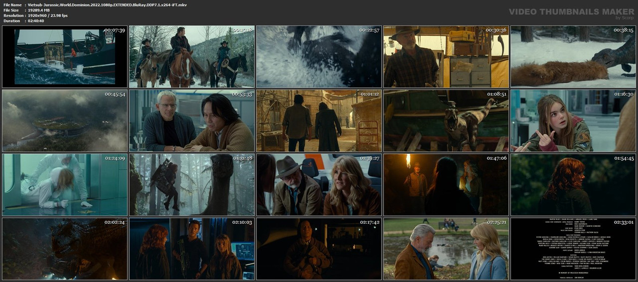Open the thumbnail timestamped 00:38:15

[573, 57]
